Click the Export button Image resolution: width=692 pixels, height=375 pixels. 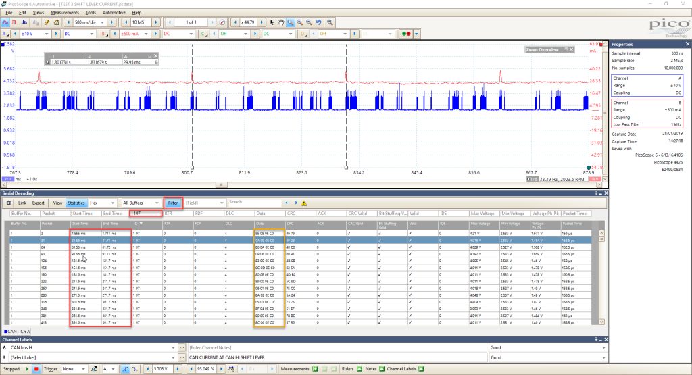[x=39, y=203]
